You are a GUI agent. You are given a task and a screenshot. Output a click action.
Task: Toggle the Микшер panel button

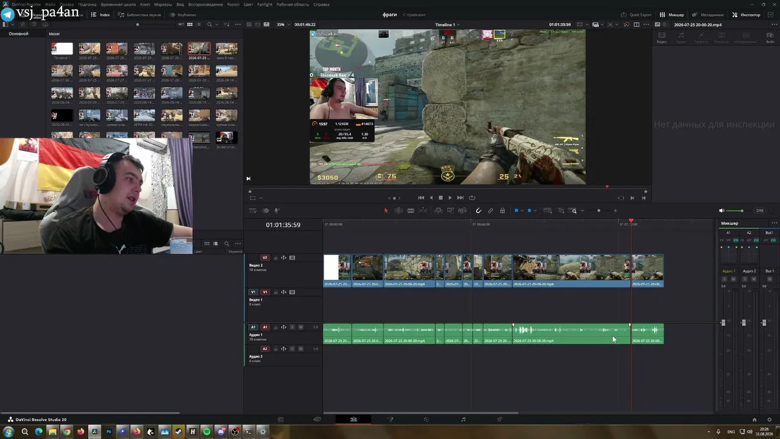[672, 15]
